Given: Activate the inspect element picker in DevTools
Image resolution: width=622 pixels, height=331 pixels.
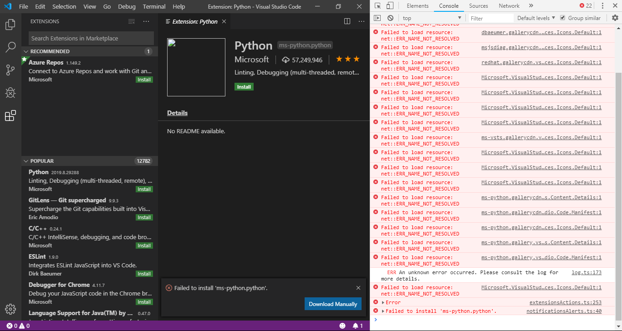Looking at the screenshot, I should (377, 5).
